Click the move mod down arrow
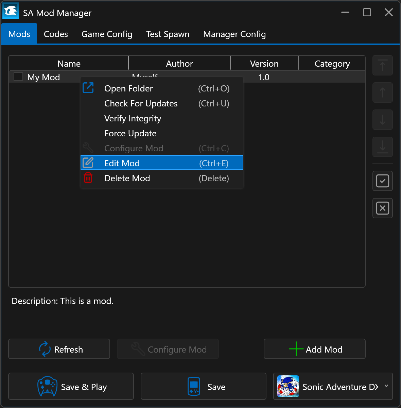Viewport: 401px width, 408px height. (x=382, y=120)
